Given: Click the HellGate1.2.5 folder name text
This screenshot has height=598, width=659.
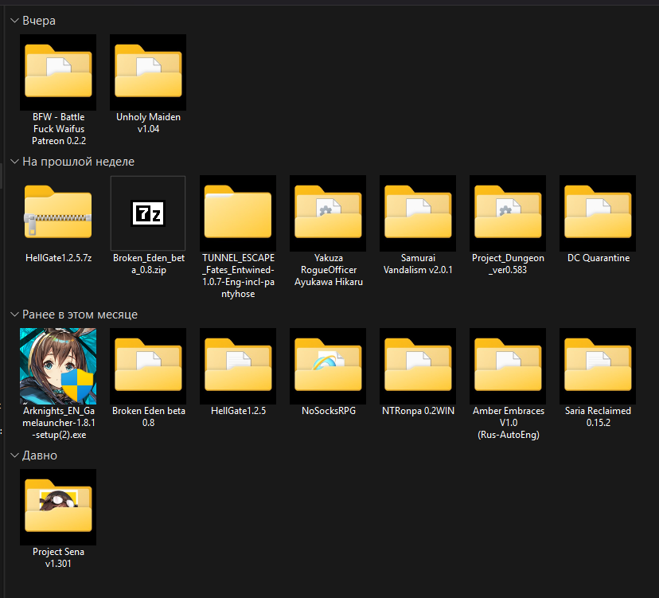Looking at the screenshot, I should [238, 411].
